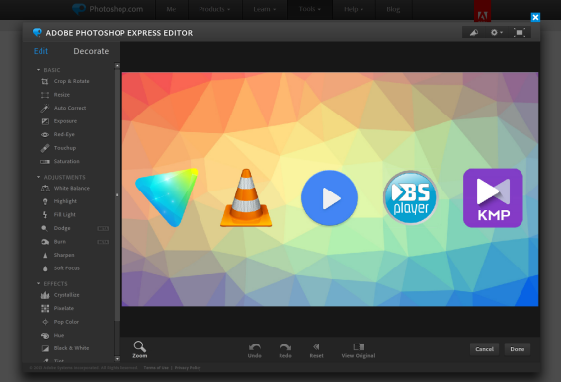561x382 pixels.
Task: Click the tools panel scrollbar down arrow
Action: coord(117,358)
